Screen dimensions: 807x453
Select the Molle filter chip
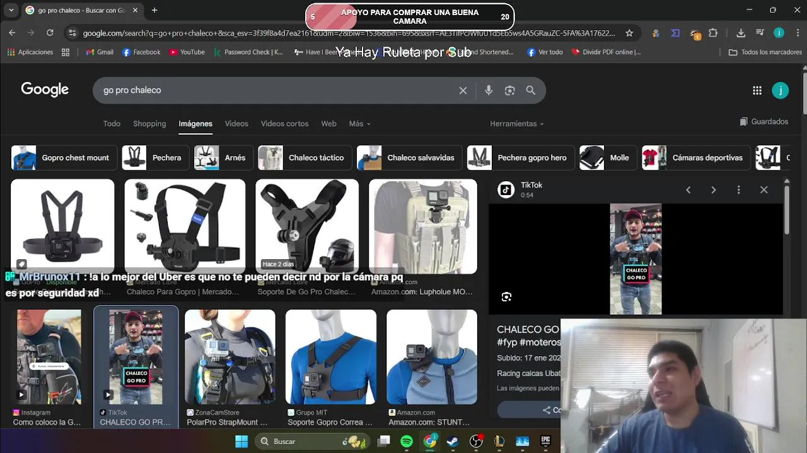[x=607, y=158]
